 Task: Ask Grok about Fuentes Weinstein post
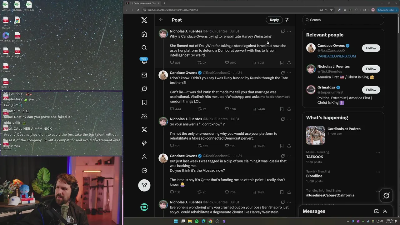tap(282, 31)
